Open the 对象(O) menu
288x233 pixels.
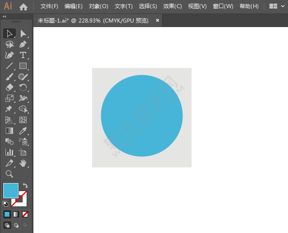pyautogui.click(x=98, y=6)
